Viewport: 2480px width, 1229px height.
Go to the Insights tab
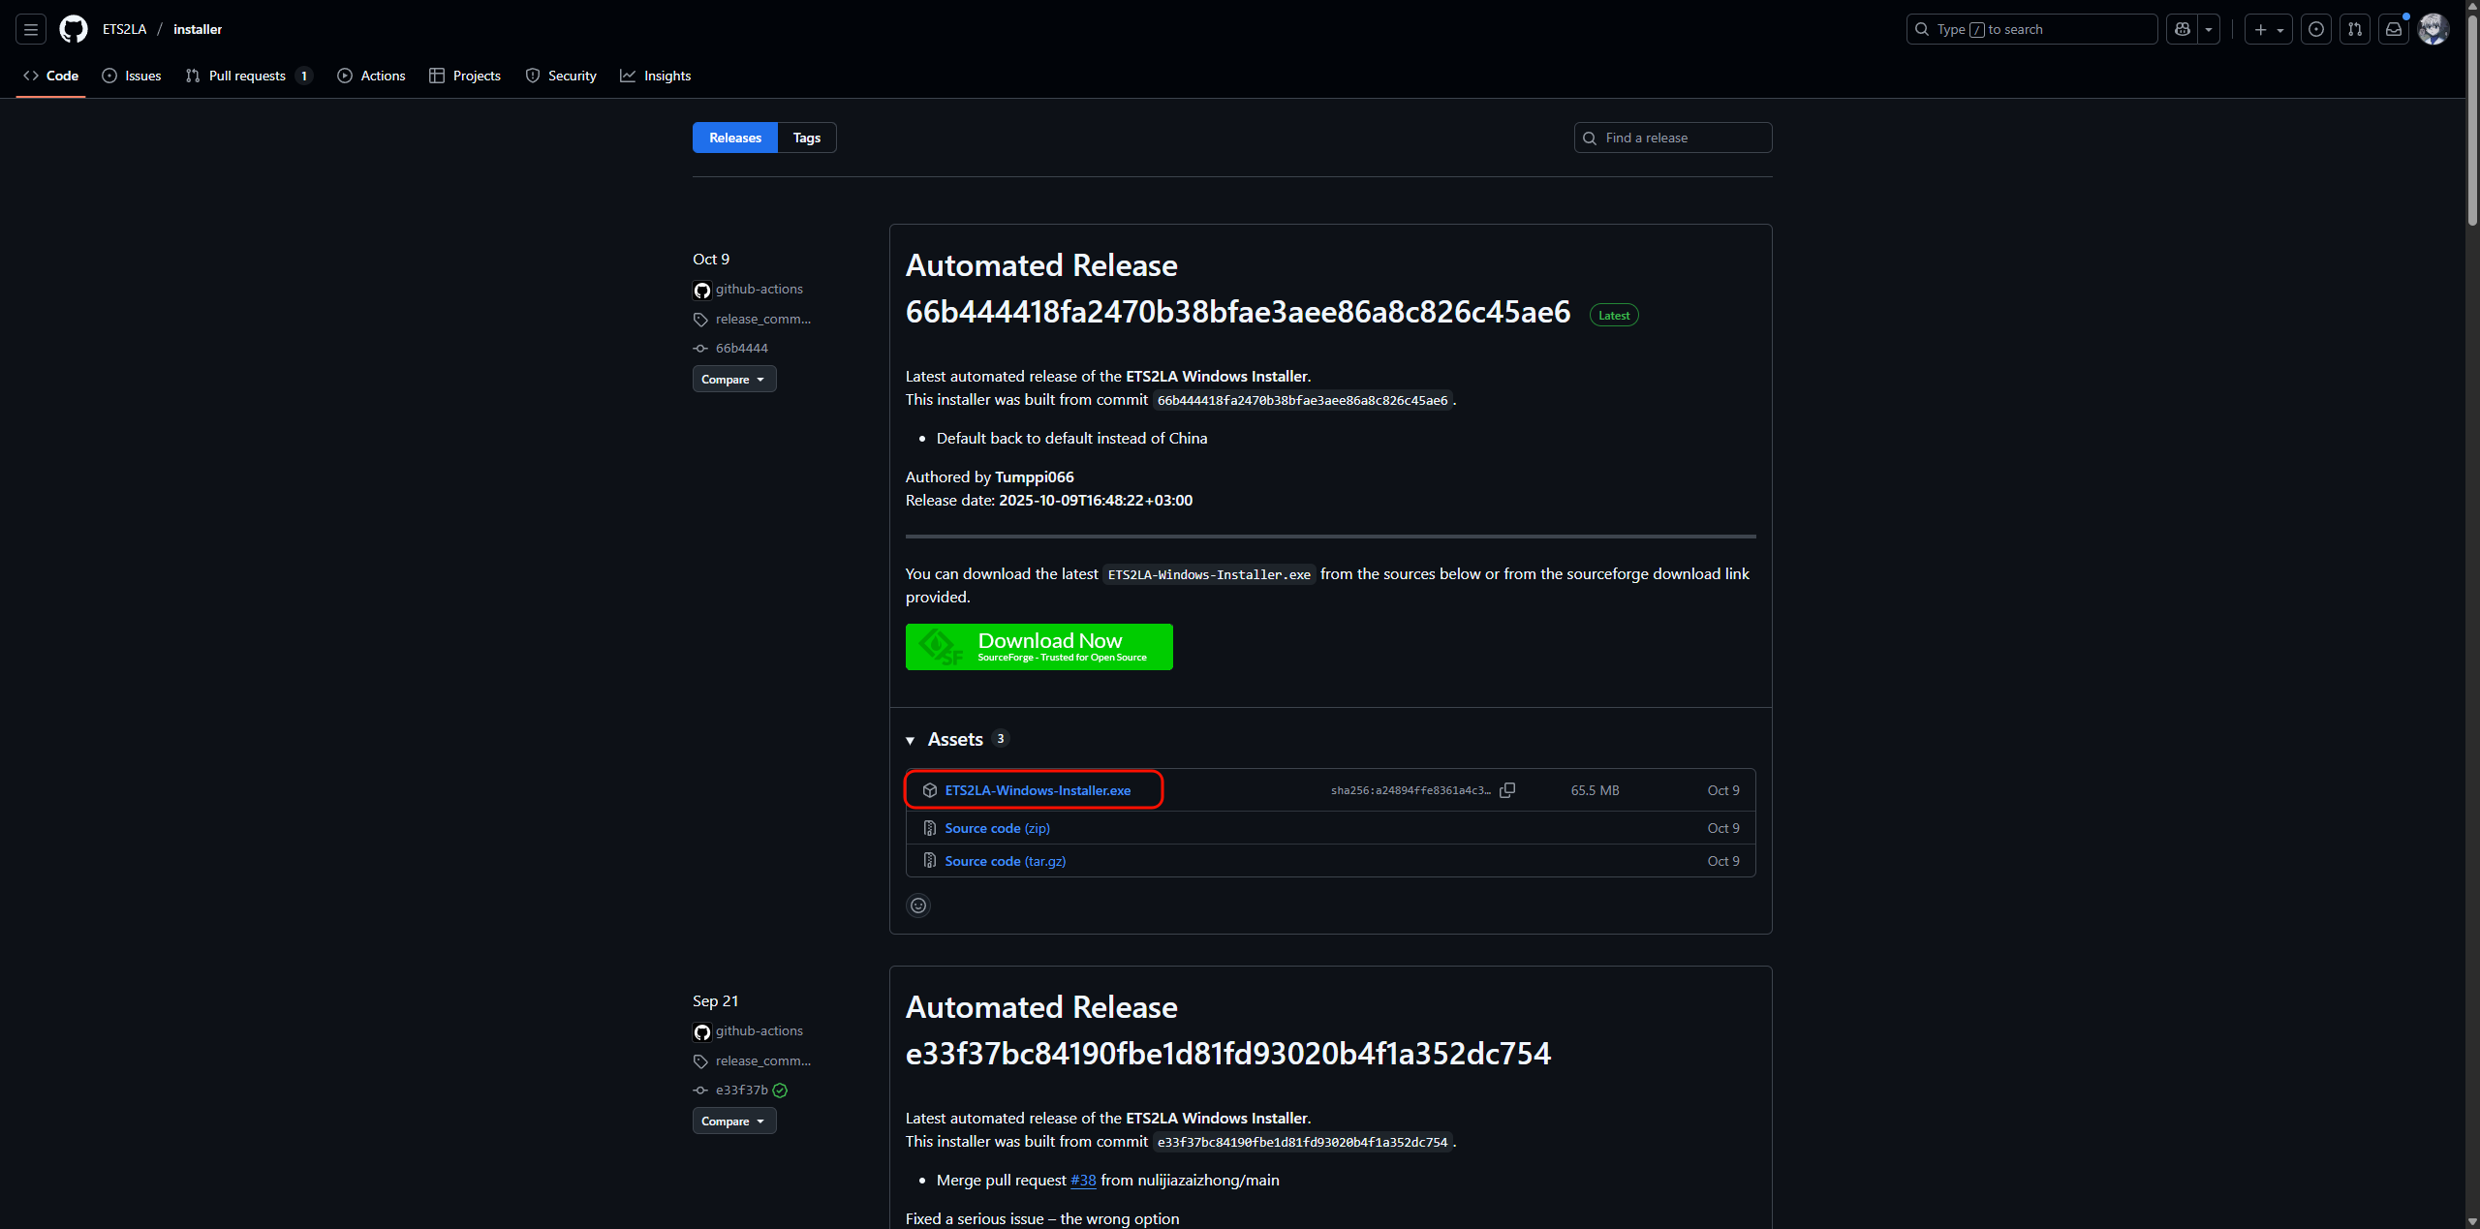pos(656,76)
